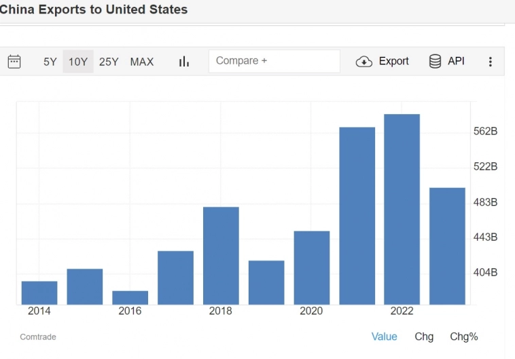Image resolution: width=515 pixels, height=359 pixels.
Task: Open the calendar date range icon
Action: (x=14, y=61)
